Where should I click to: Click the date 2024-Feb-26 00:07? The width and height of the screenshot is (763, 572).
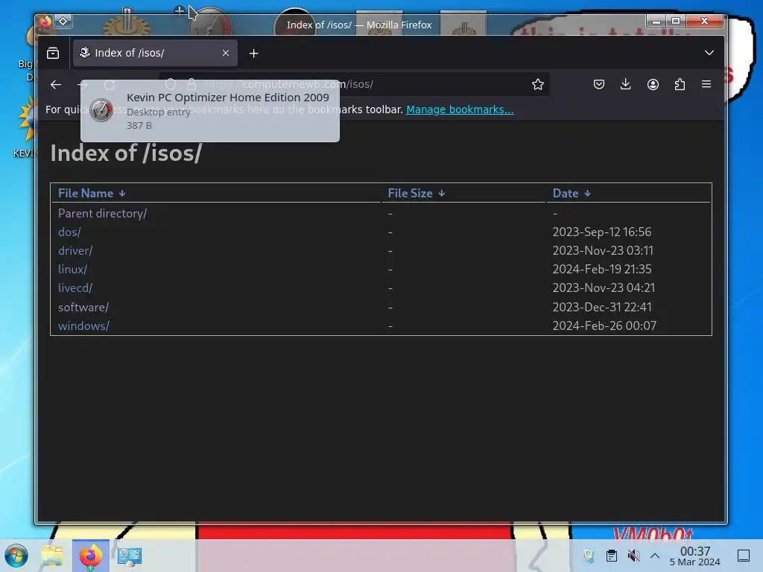[x=604, y=326]
